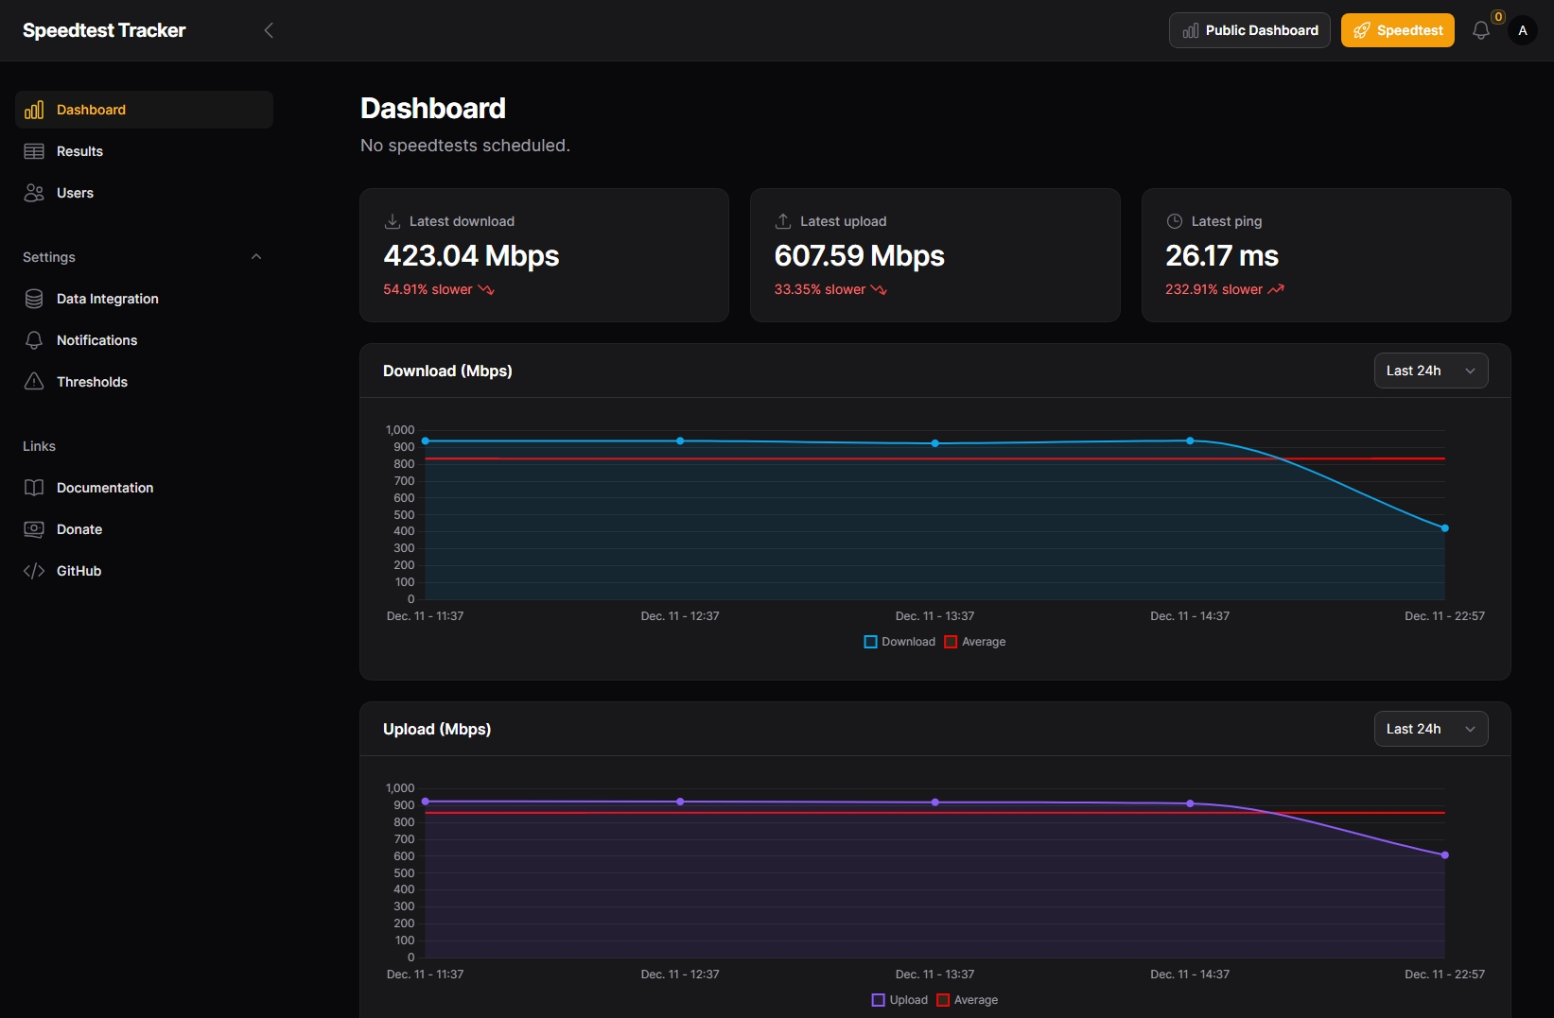This screenshot has width=1554, height=1018.
Task: Open the Dashboard sidebar icon
Action: 34,110
